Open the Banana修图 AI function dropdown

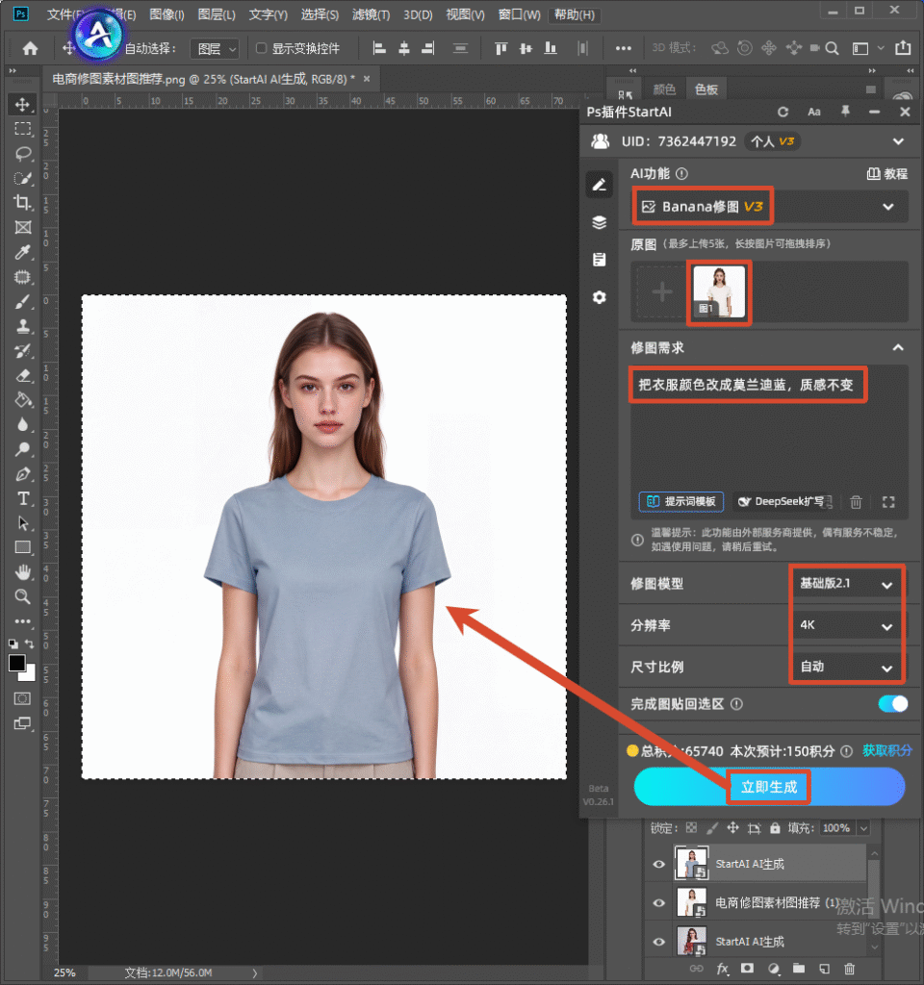pos(770,207)
